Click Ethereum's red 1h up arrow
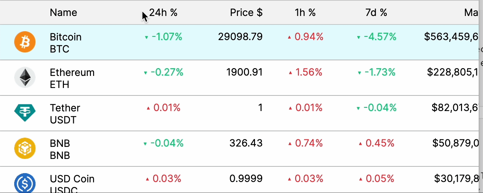Screen dimensions: 483x193 click(291, 73)
